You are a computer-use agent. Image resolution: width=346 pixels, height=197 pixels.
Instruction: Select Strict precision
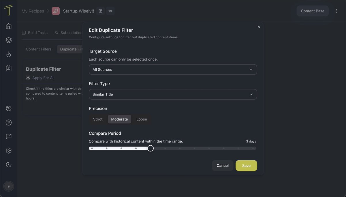[98, 119]
